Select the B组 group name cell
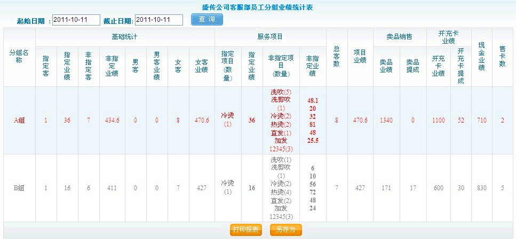The image size is (516, 244). [19, 188]
